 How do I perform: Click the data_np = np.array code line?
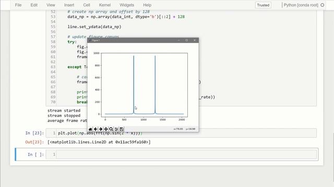(126, 17)
